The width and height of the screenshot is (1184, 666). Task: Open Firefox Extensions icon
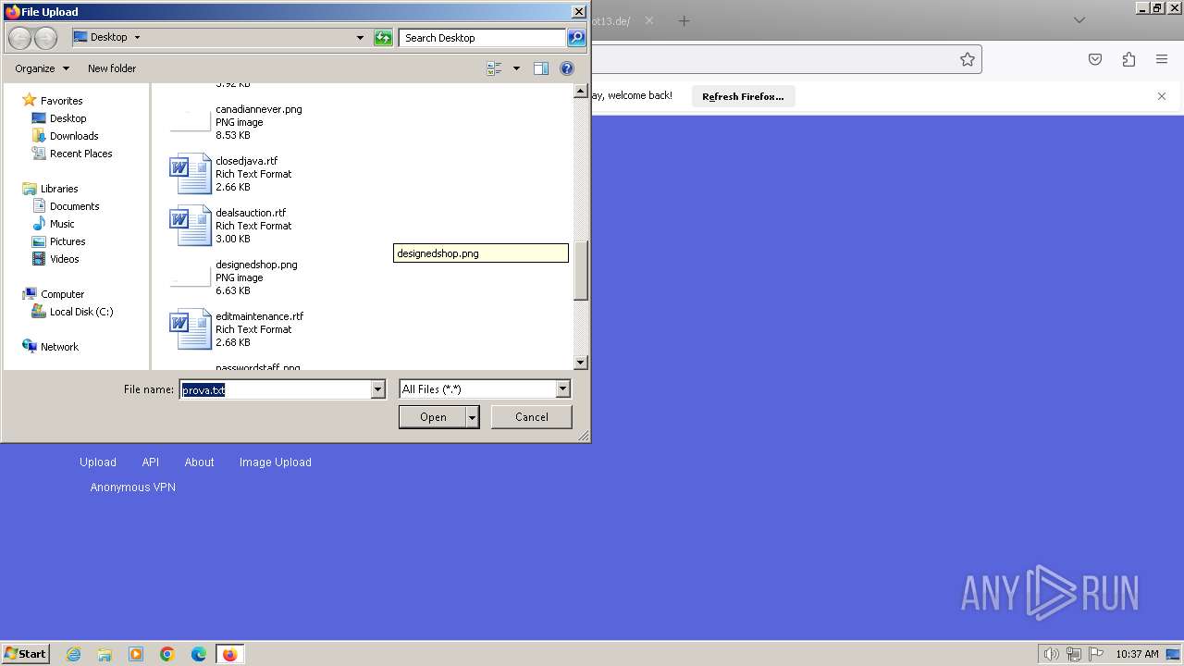[x=1128, y=59]
